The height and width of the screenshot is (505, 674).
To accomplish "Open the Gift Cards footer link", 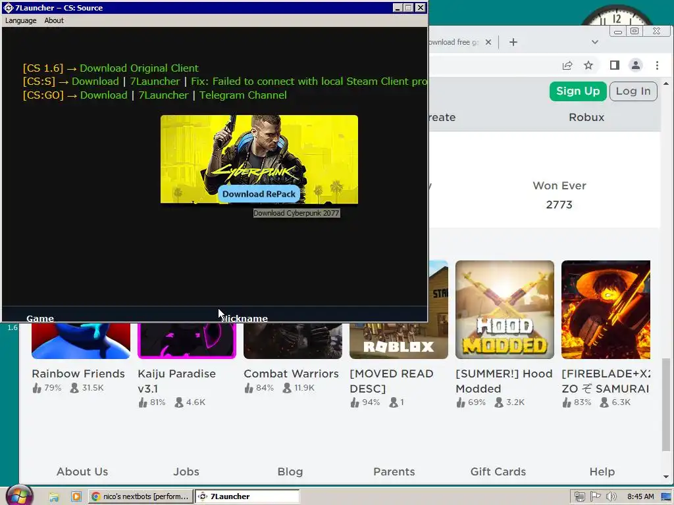I will pos(498,471).
